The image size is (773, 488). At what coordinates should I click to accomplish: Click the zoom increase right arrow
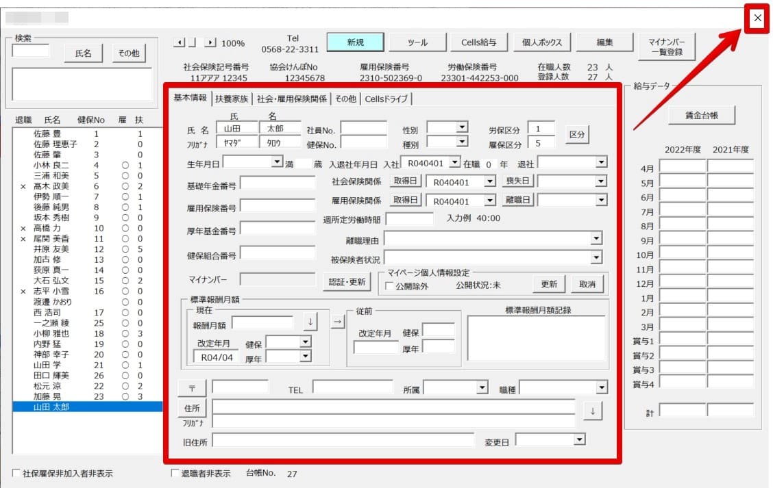[210, 43]
